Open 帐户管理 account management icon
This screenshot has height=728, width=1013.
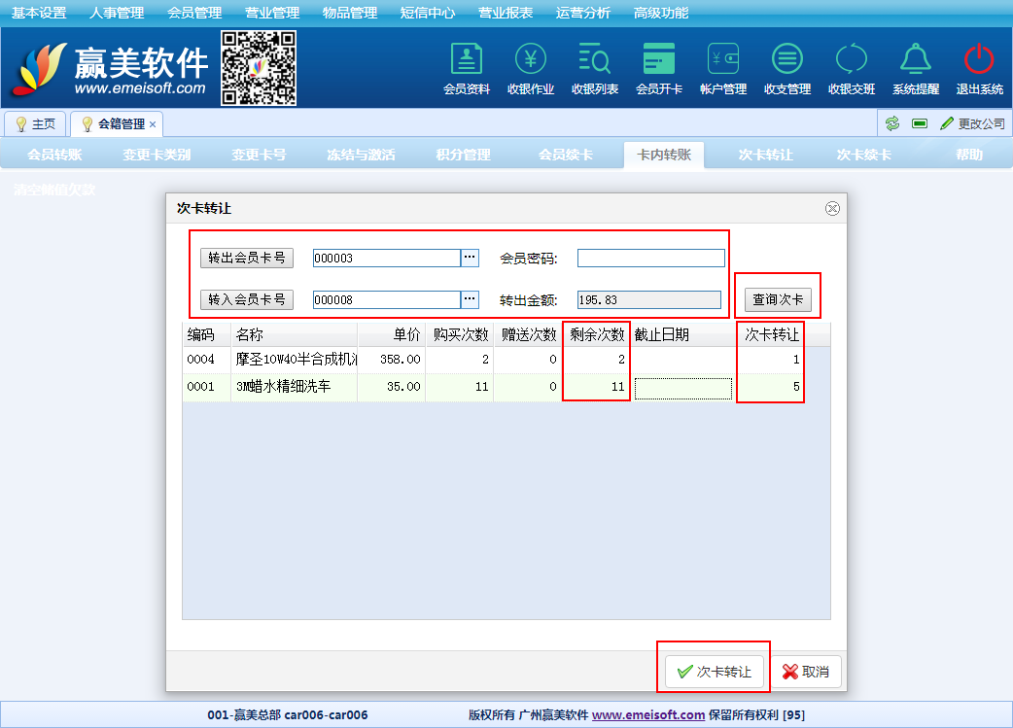pyautogui.click(x=723, y=60)
